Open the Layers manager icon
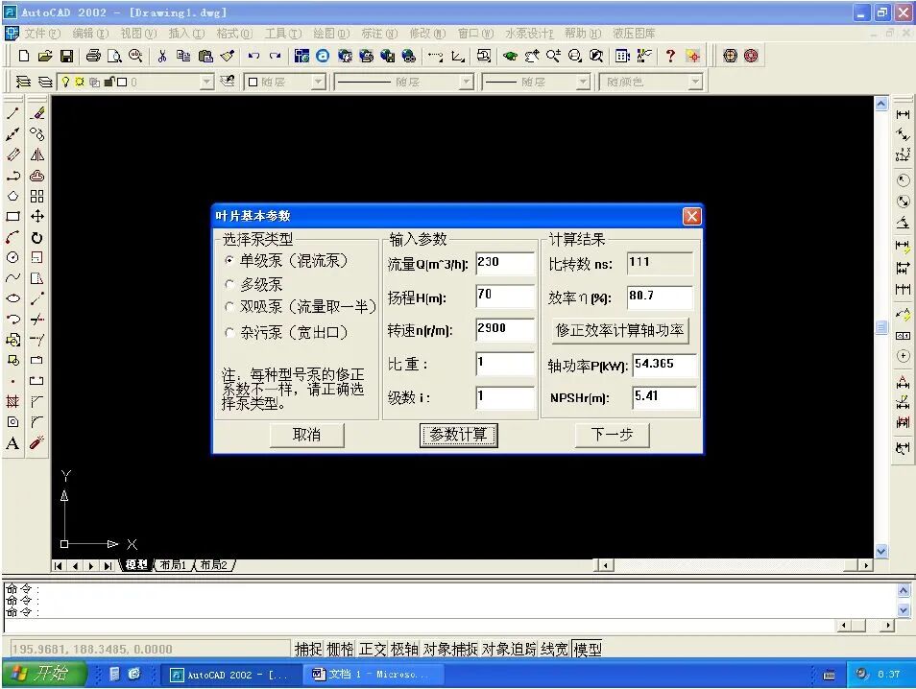This screenshot has width=916, height=689. point(23,82)
